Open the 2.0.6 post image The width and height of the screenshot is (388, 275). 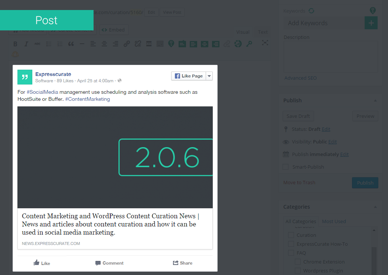point(115,158)
